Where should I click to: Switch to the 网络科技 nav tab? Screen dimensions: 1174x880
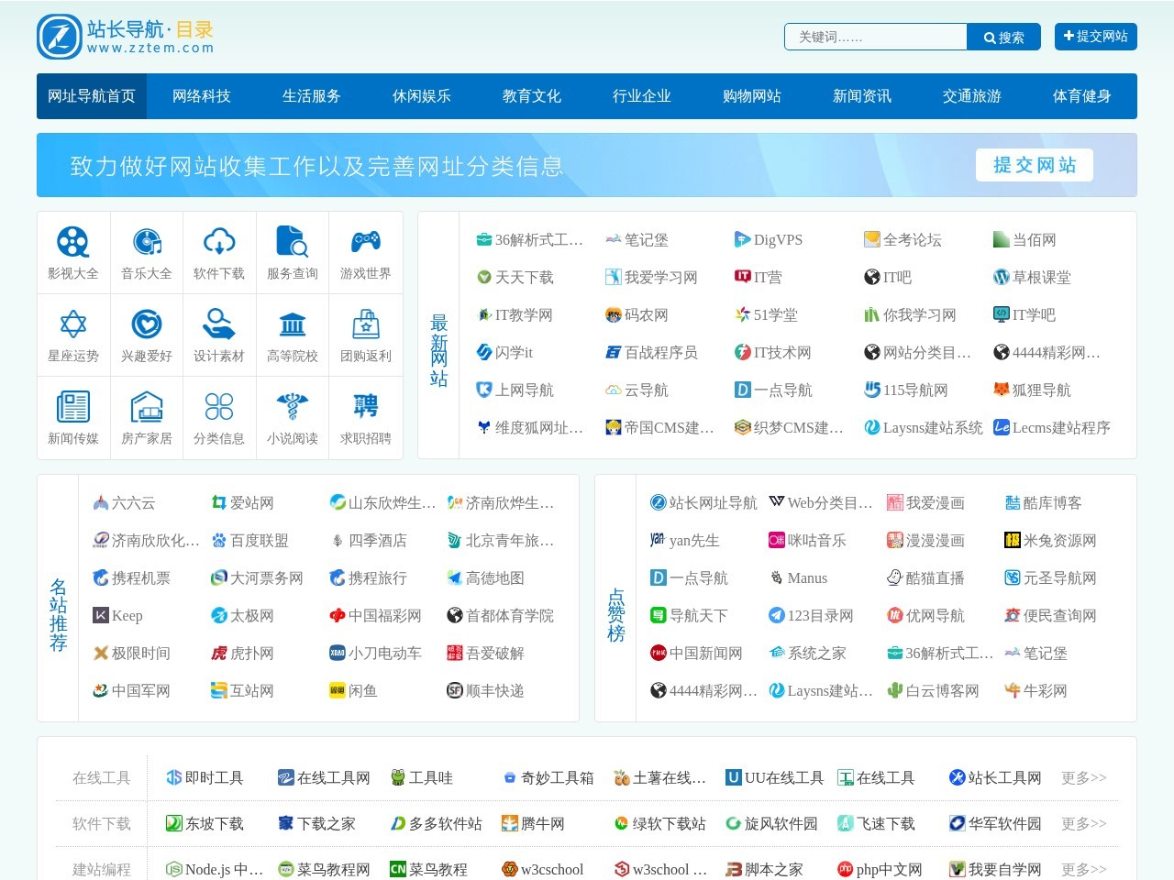(201, 95)
